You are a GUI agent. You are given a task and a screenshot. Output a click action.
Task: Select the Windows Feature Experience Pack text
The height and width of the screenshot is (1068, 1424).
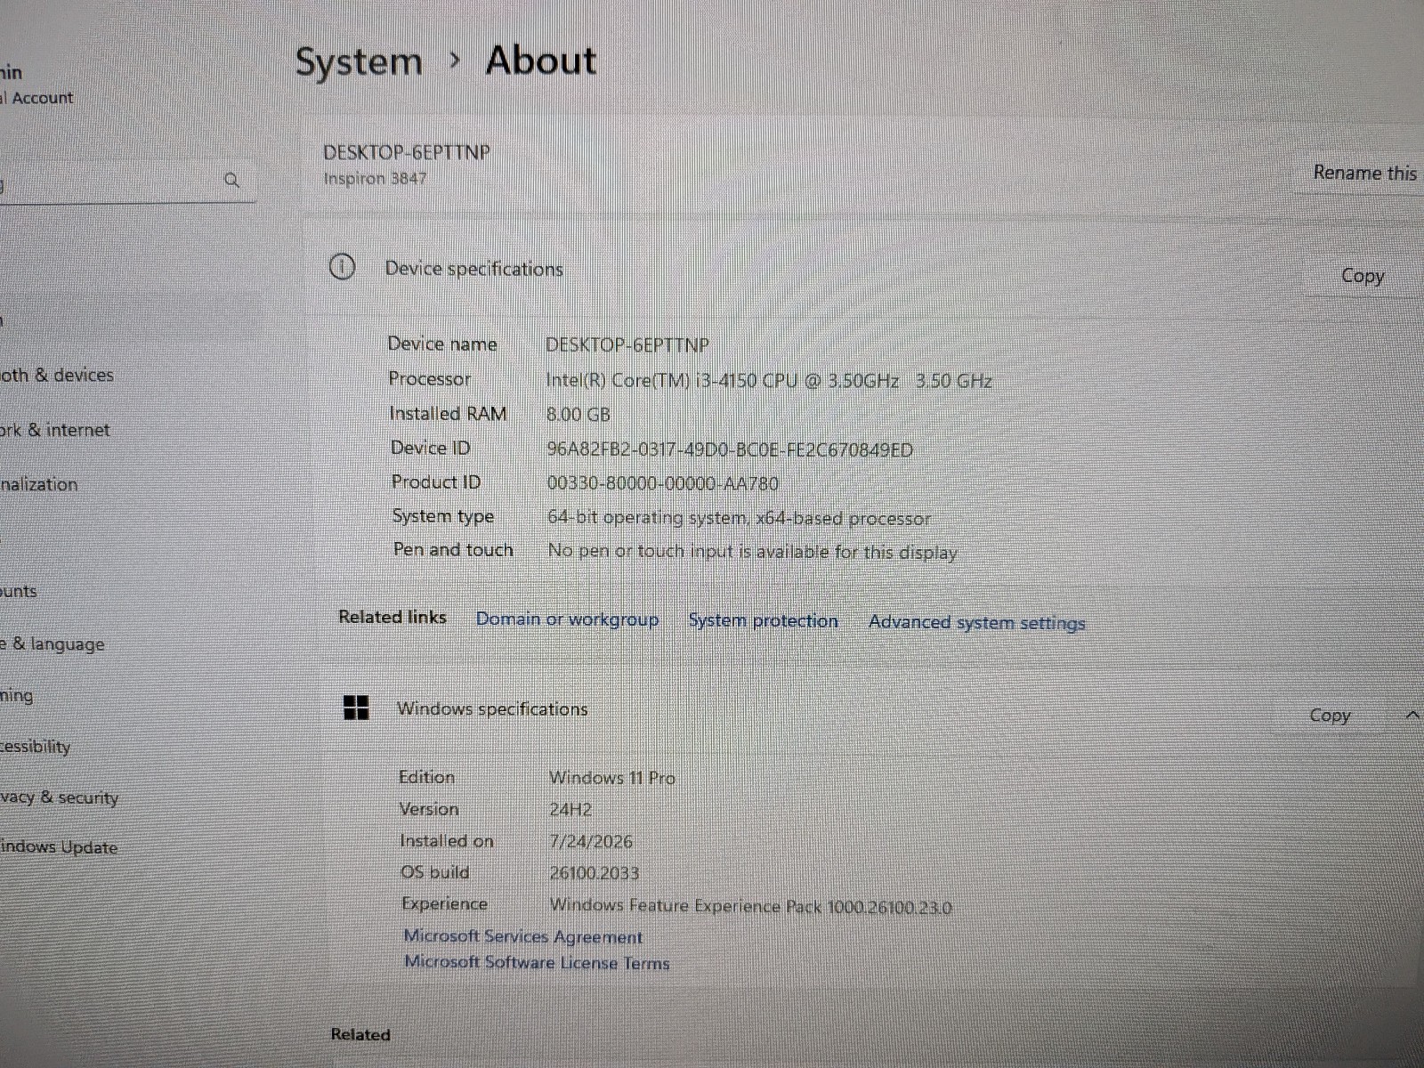coord(750,906)
